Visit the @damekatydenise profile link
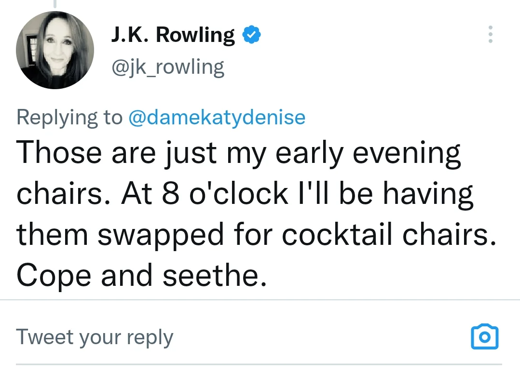The width and height of the screenshot is (520, 375). point(217,117)
